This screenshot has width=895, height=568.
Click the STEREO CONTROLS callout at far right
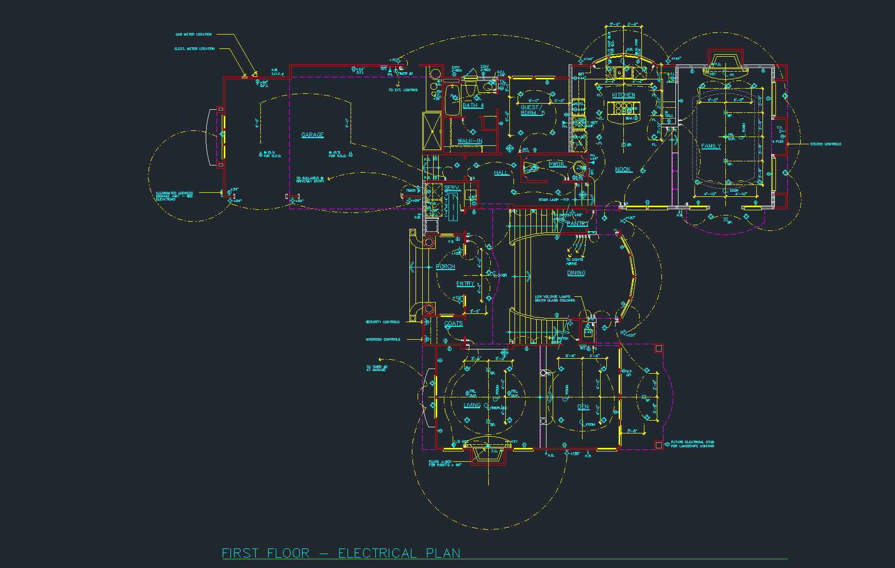(x=826, y=144)
